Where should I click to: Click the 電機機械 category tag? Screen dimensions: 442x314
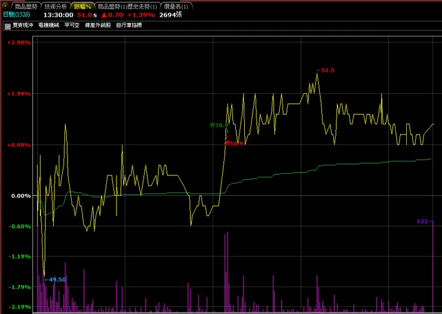(49, 25)
